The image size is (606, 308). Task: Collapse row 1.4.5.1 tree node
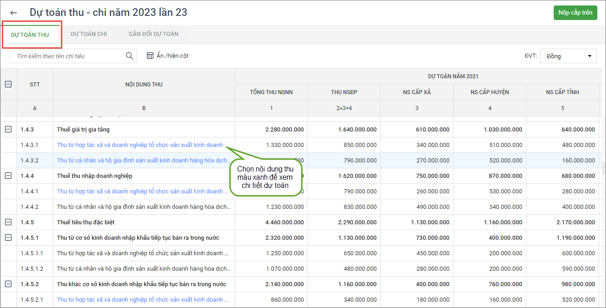point(8,238)
